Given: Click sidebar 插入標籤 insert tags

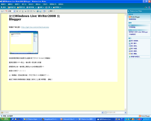Looking at the screenshot, I should (133, 54).
